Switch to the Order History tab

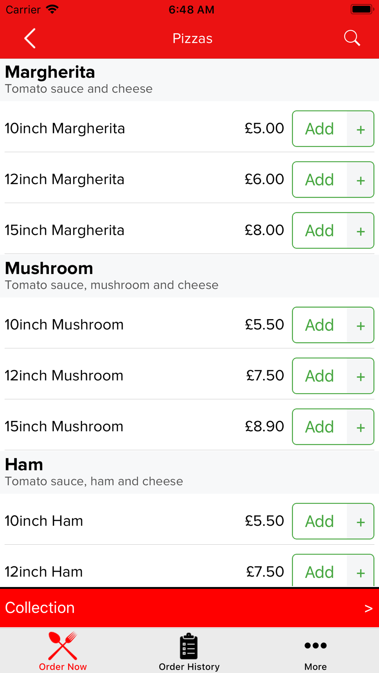coord(189,652)
